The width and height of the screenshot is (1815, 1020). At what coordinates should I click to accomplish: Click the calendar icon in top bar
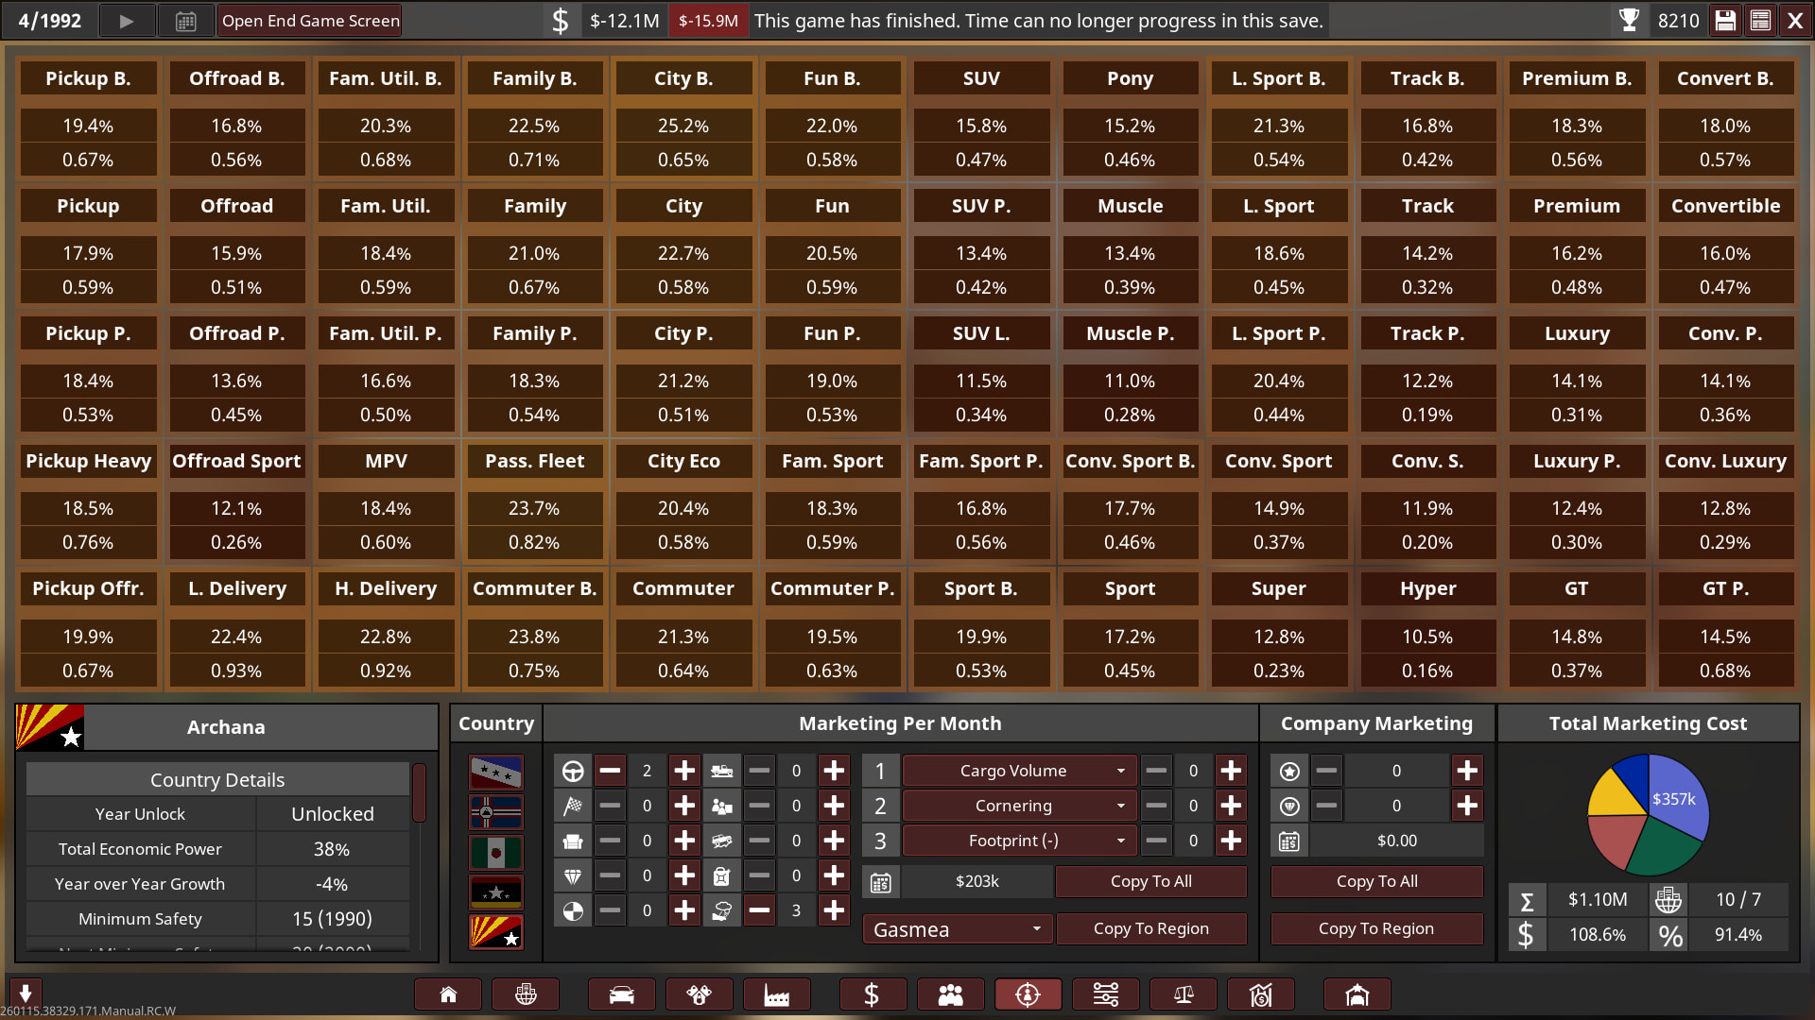point(186,21)
